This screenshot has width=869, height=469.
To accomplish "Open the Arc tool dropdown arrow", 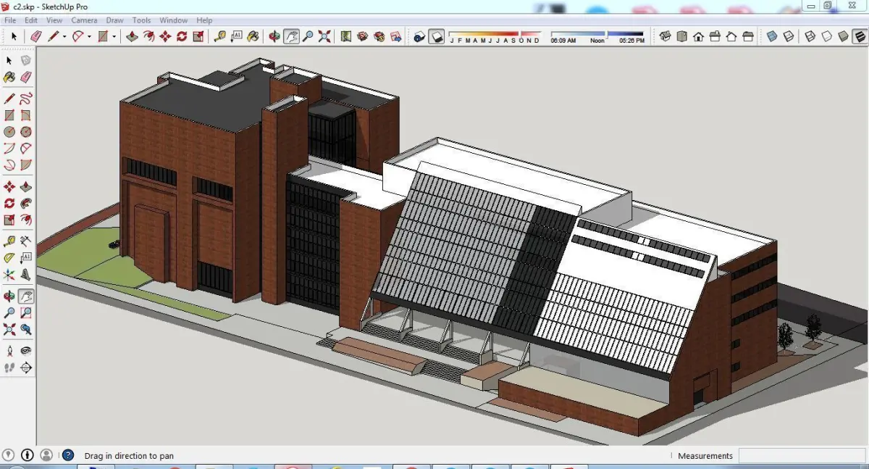I will tap(89, 36).
